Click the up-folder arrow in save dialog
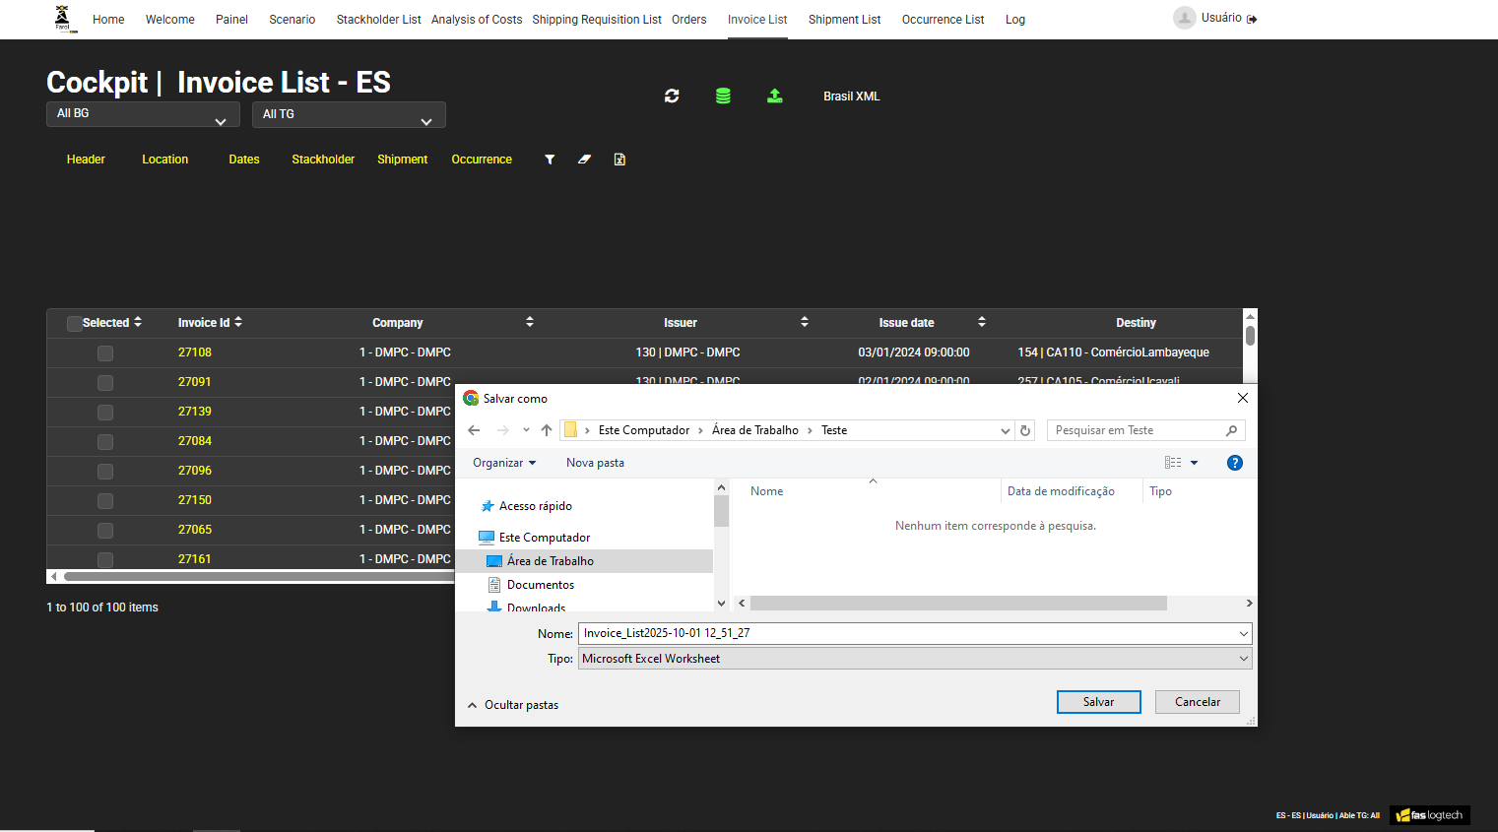 [547, 430]
